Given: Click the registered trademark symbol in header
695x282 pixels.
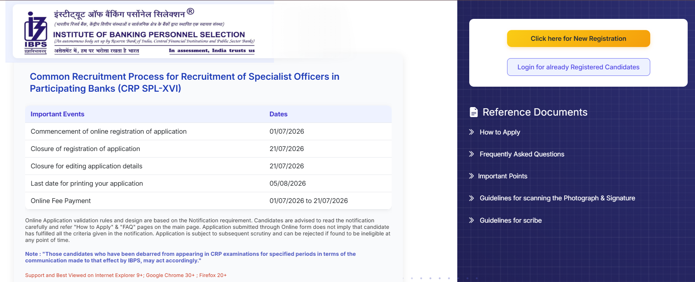Looking at the screenshot, I should pos(190,12).
